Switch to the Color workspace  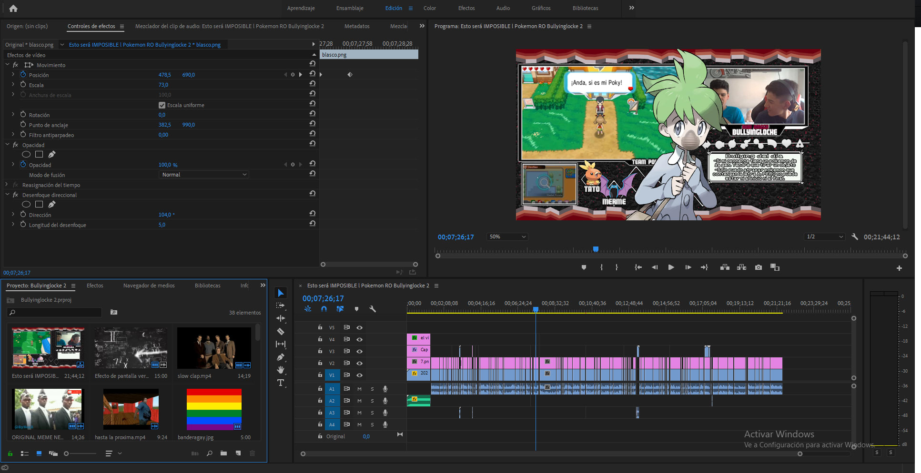tap(429, 8)
